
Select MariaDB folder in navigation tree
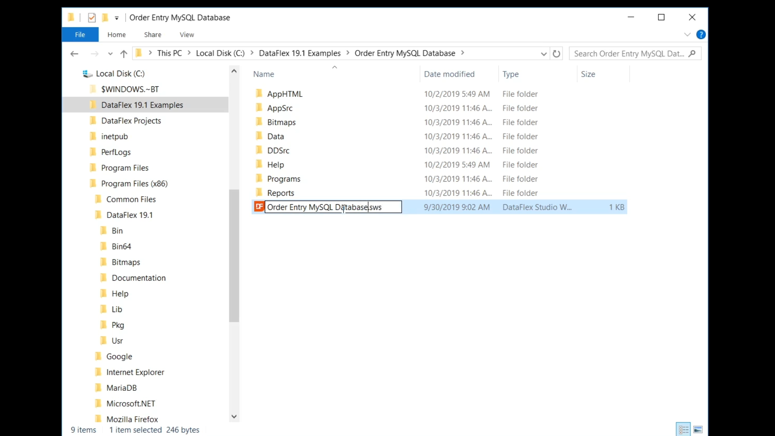(x=121, y=388)
